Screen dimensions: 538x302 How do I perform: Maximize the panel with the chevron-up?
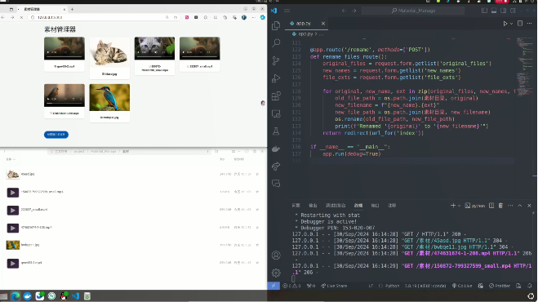pyautogui.click(x=520, y=206)
